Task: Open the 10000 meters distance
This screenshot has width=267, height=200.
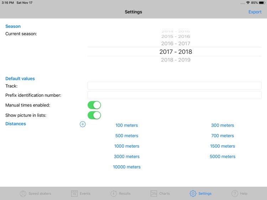Action: pyautogui.click(x=127, y=167)
